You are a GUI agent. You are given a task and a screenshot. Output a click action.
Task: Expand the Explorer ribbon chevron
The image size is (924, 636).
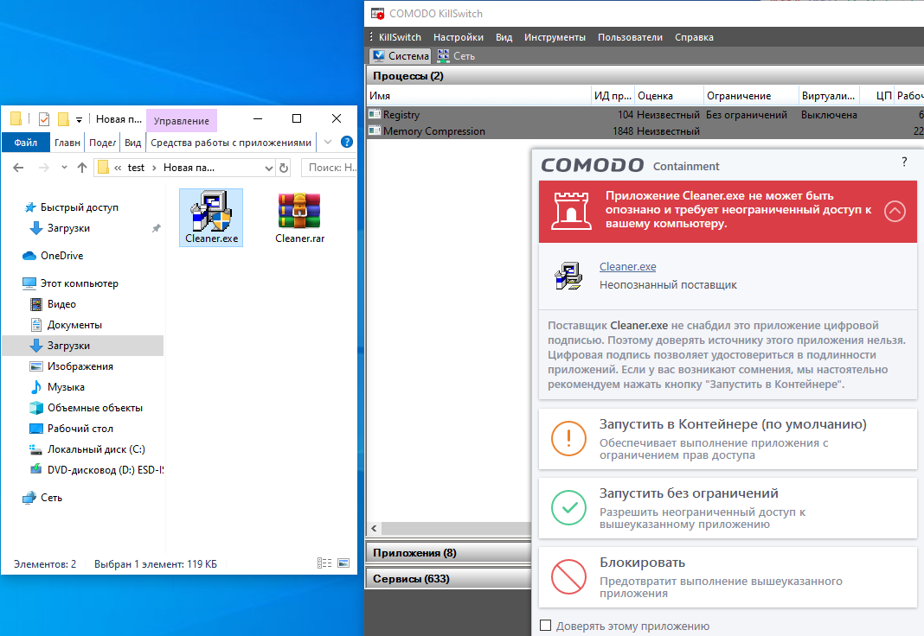(x=328, y=142)
